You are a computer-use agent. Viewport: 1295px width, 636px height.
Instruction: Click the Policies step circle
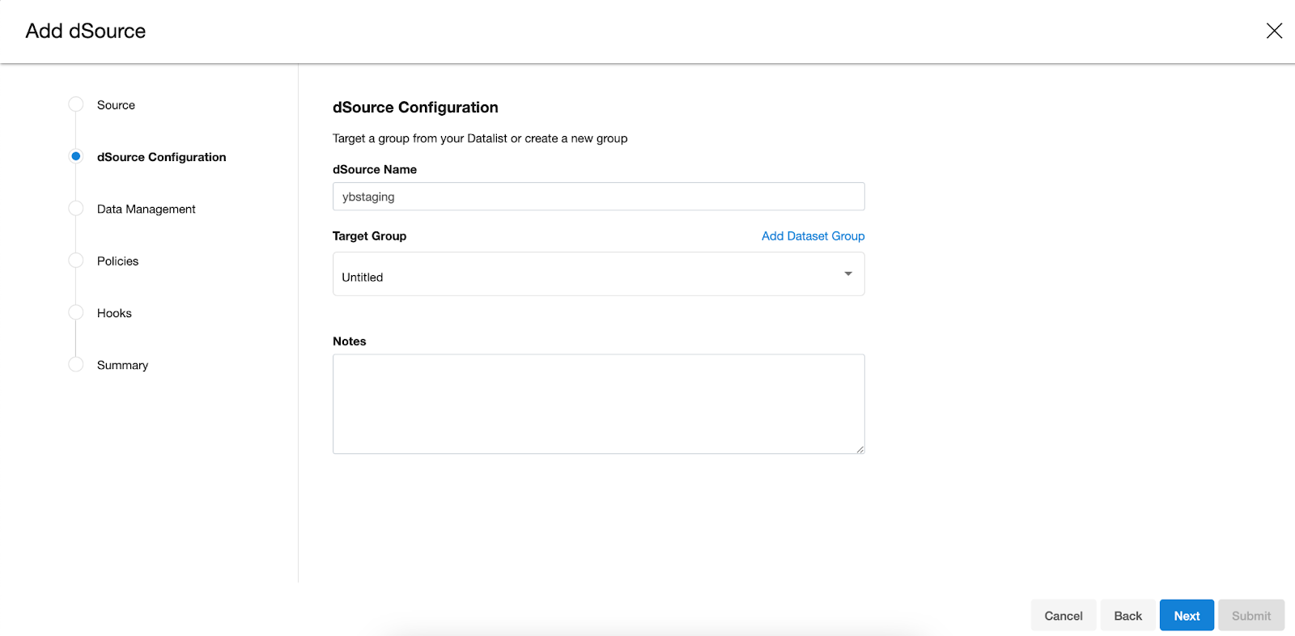[x=76, y=261]
